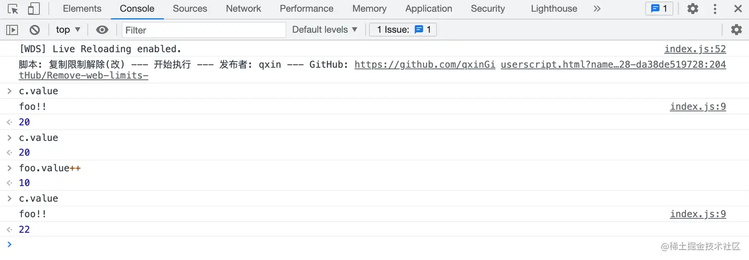
Task: Open the three-dot customize DevTools menu
Action: pos(715,9)
